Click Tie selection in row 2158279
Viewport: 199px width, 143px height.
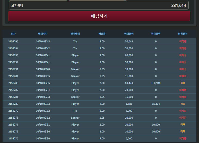click(75, 111)
